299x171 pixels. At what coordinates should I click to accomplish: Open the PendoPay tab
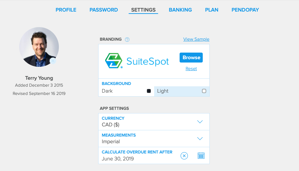coord(245,10)
